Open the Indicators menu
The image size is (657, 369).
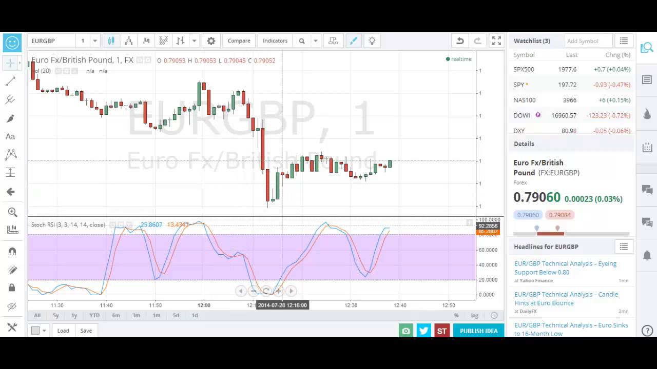[275, 41]
